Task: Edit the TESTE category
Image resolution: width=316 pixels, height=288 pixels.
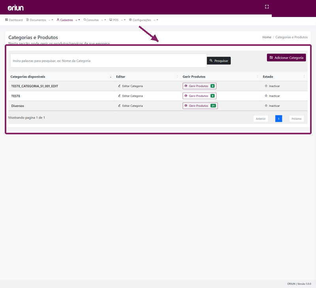Action: tap(130, 96)
